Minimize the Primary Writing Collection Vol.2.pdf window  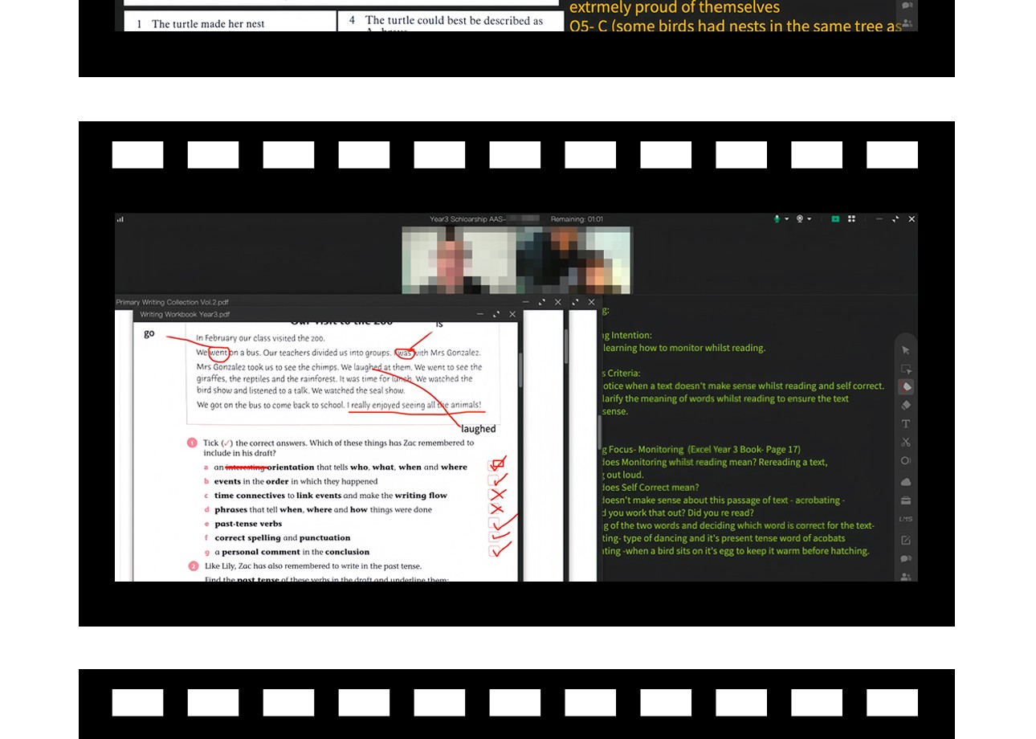click(525, 302)
